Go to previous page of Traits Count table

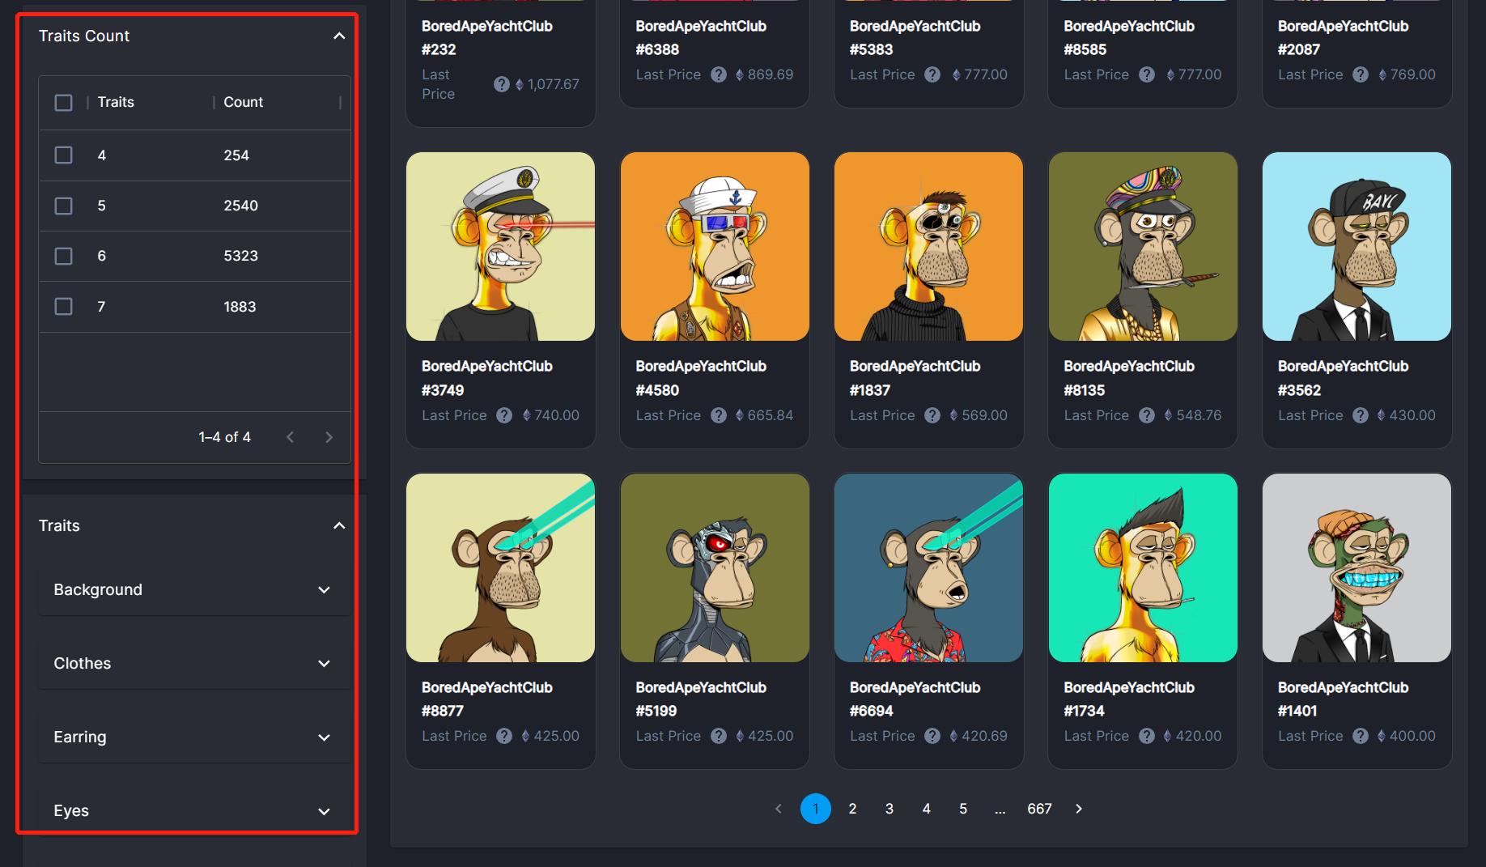tap(290, 437)
